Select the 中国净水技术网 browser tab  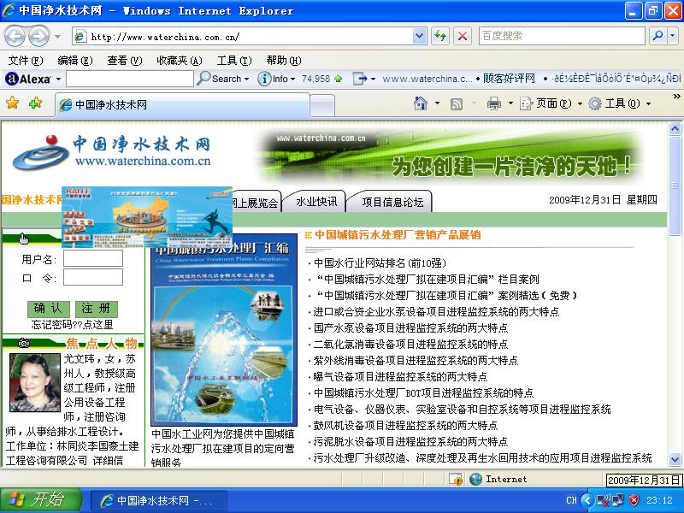182,104
